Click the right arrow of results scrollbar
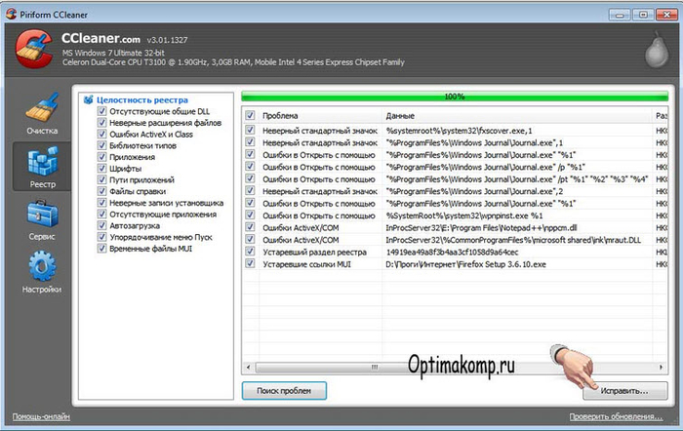Viewport: 683px width, 431px height. [x=662, y=368]
